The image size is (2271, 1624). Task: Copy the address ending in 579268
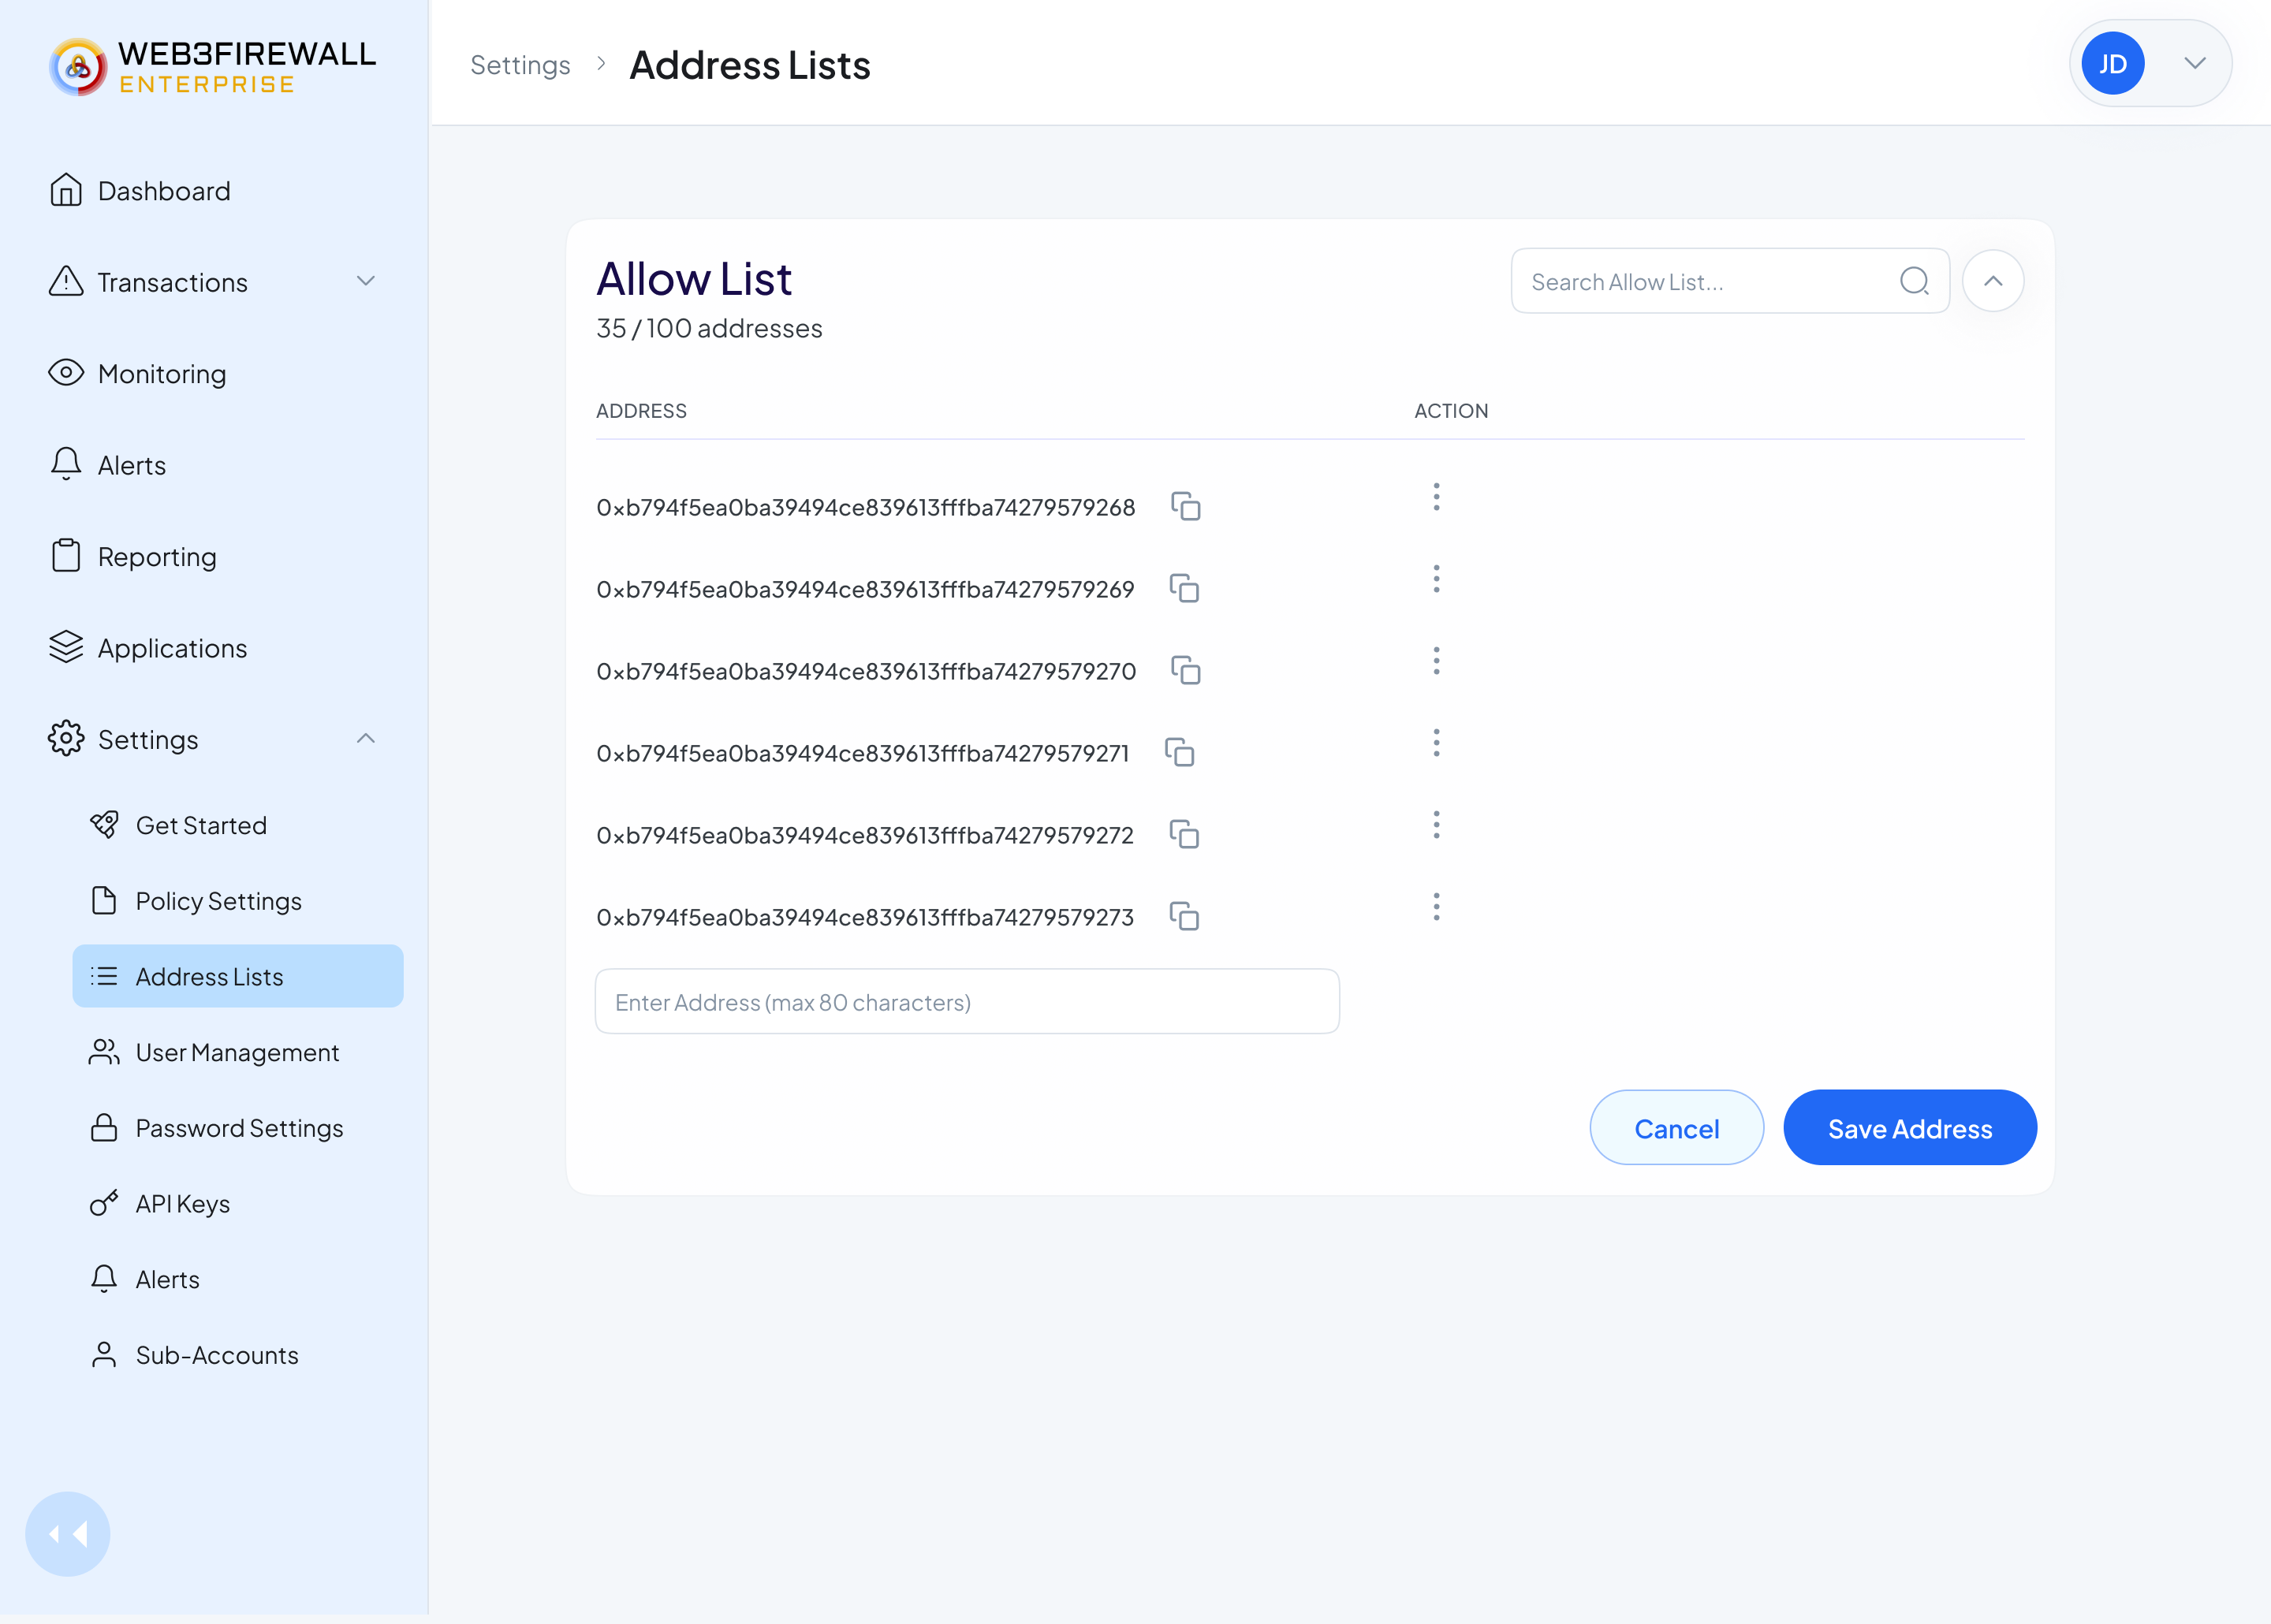(x=1186, y=507)
